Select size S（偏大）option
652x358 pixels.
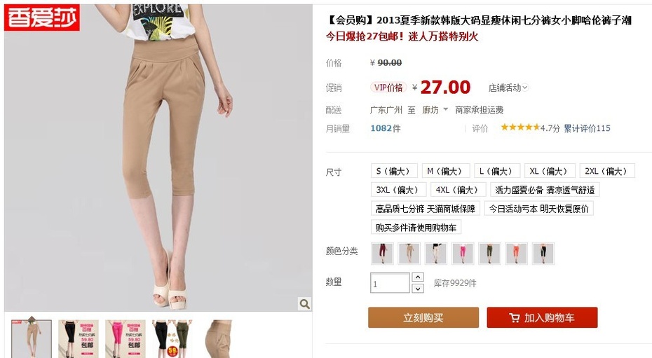point(394,171)
